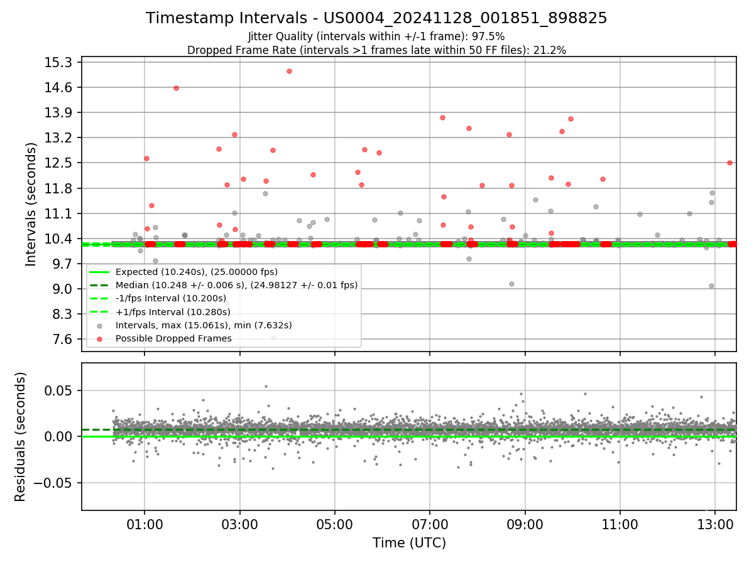
Task: Click the "Time (UTC)" x-axis label
Action: tap(409, 543)
